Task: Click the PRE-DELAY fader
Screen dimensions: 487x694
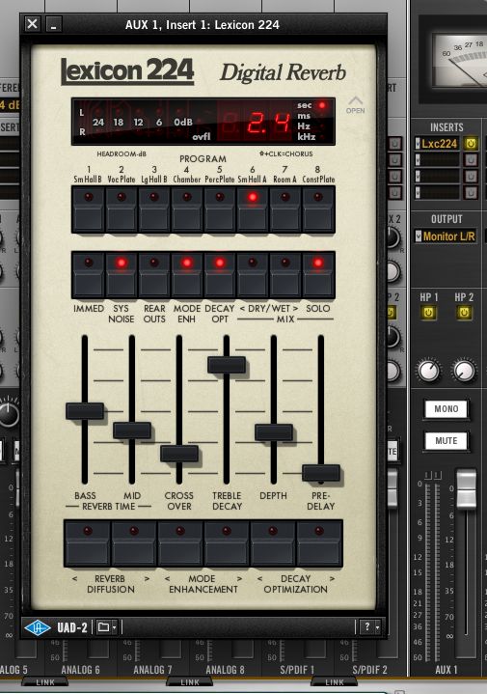Action: click(x=321, y=473)
